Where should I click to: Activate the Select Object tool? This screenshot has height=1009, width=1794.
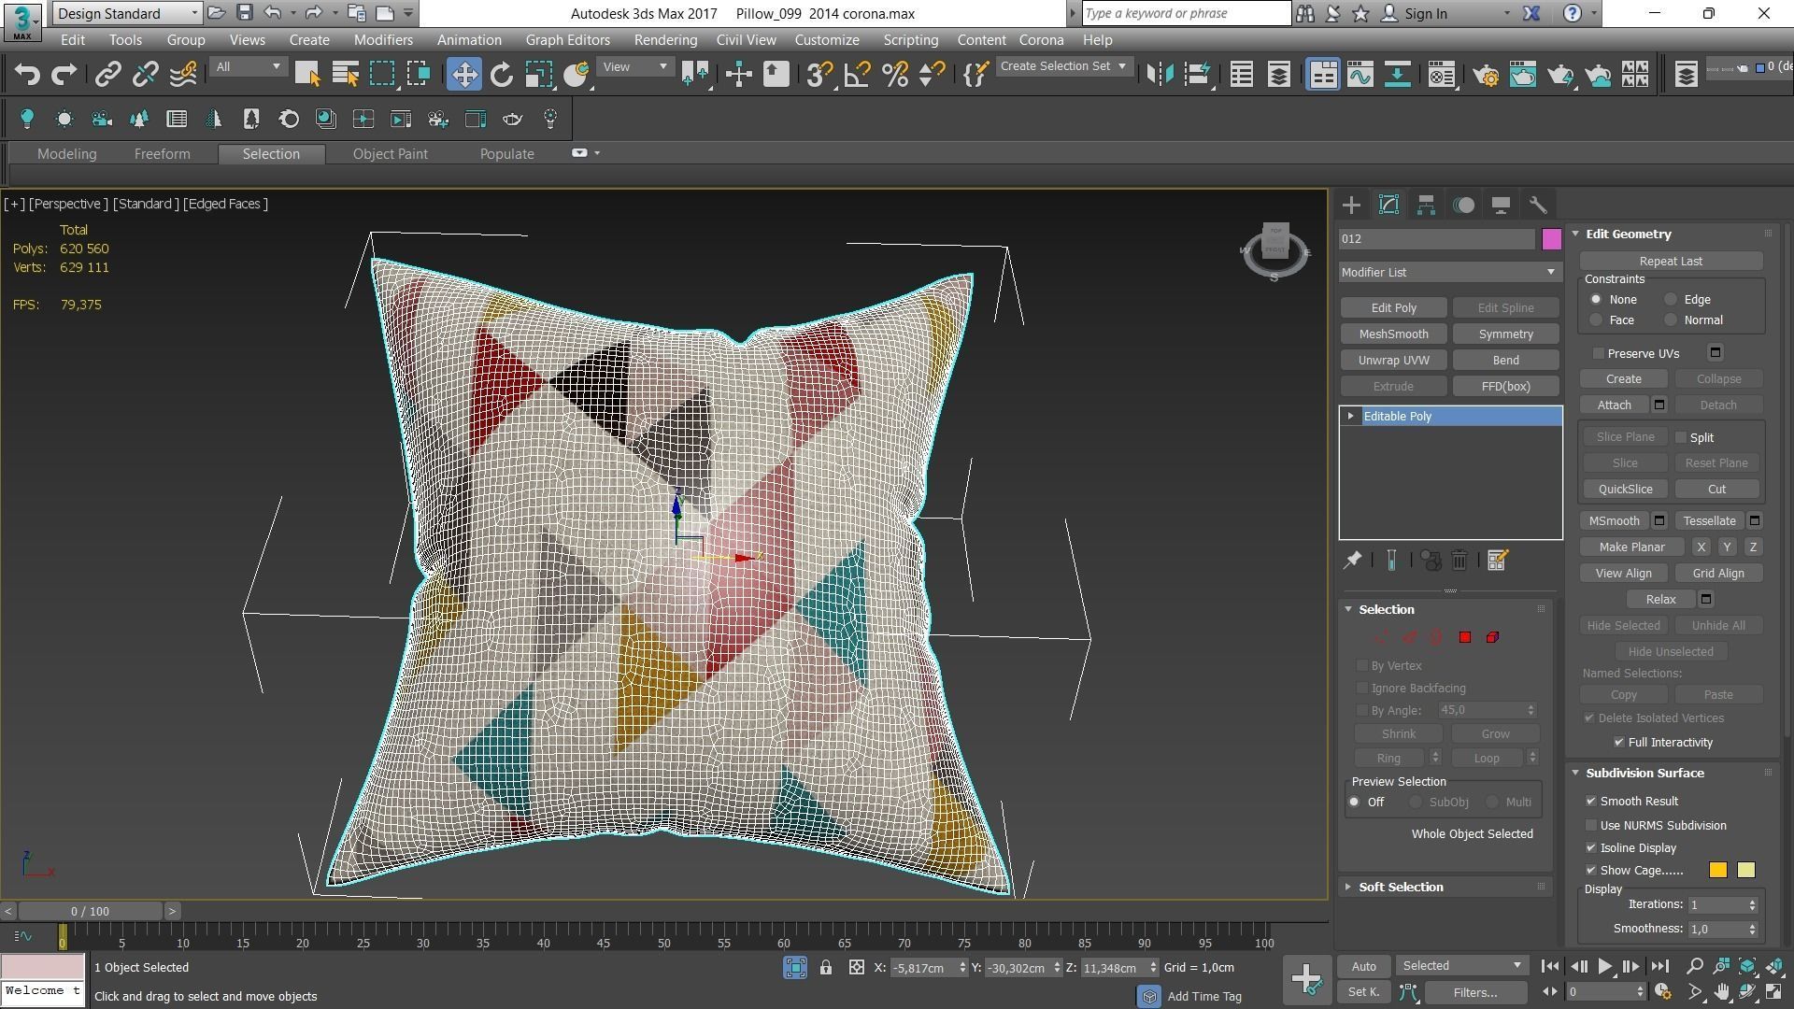coord(306,75)
